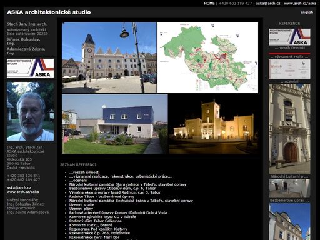Open 'Bezbarierové úprav ...' caption link
The image size is (320, 240).
[289, 201]
